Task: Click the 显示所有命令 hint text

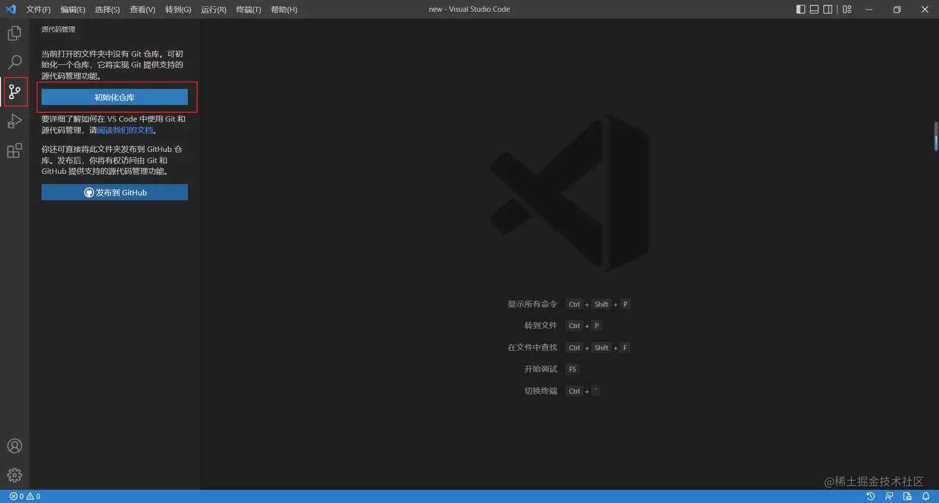Action: tap(532, 304)
